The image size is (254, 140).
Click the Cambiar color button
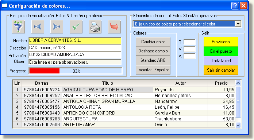click(153, 42)
